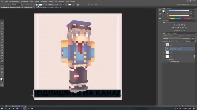This screenshot has height=110, width=197.
Task: Toggle the Эффекты visibility eye
Action: [168, 60]
